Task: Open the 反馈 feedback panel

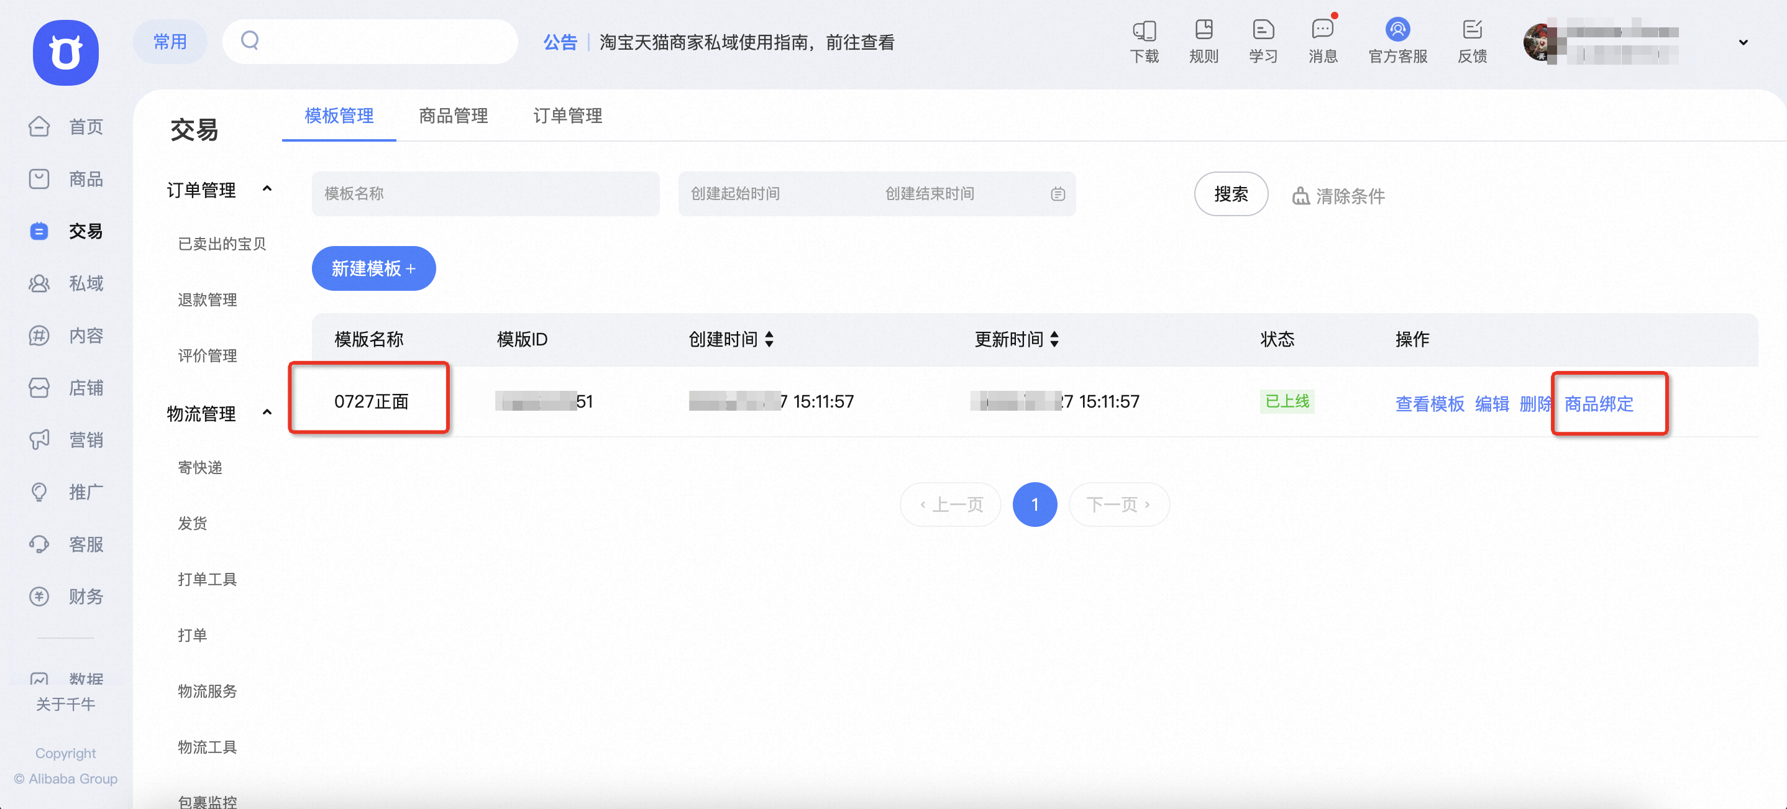Action: pyautogui.click(x=1472, y=42)
